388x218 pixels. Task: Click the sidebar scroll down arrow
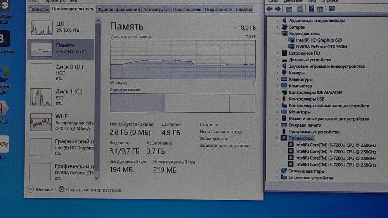pyautogui.click(x=97, y=178)
